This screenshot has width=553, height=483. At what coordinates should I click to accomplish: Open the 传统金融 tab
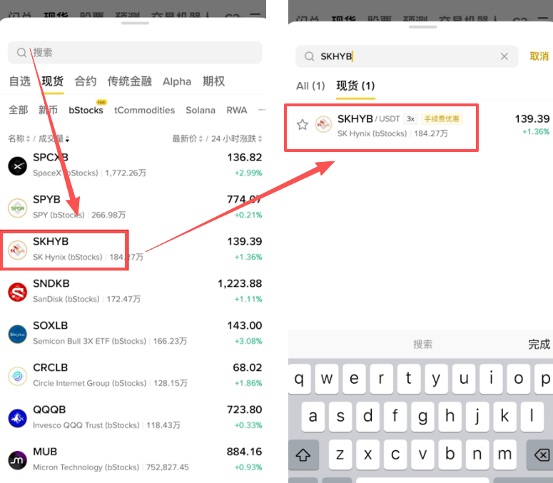click(129, 81)
